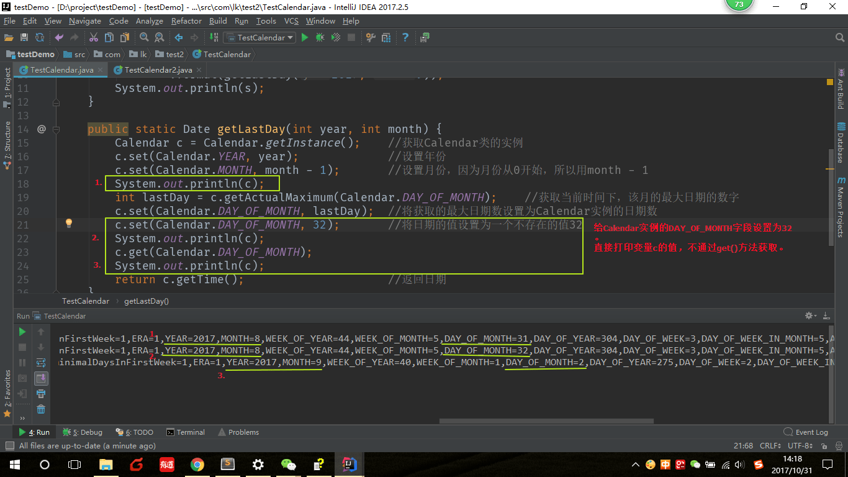Click the Copy toolbar icon

point(109,37)
